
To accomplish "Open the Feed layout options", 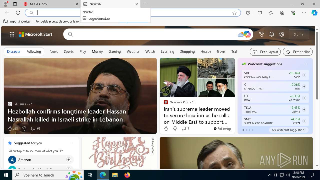I will [265, 52].
